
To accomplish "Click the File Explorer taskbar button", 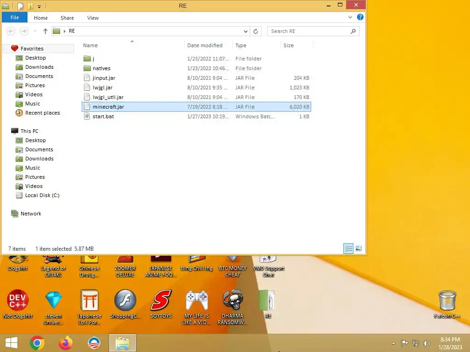I will pyautogui.click(x=123, y=343).
